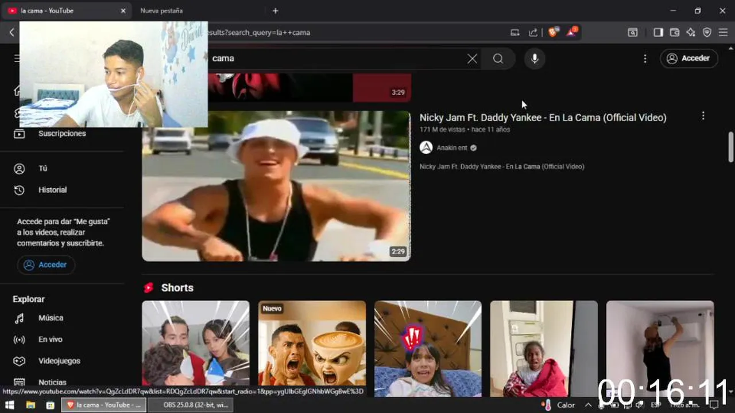
Task: Open the Short labeled Nuevo with Ronaldo
Action: coord(312,349)
